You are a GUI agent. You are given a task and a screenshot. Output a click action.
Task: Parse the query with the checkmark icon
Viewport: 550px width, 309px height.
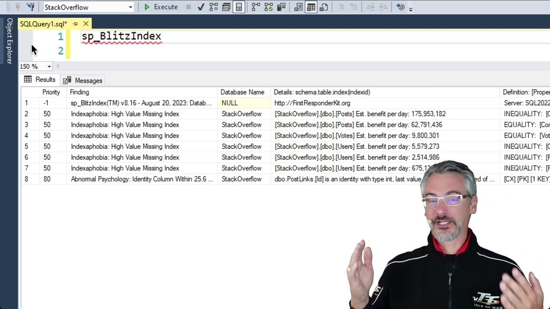(x=200, y=7)
